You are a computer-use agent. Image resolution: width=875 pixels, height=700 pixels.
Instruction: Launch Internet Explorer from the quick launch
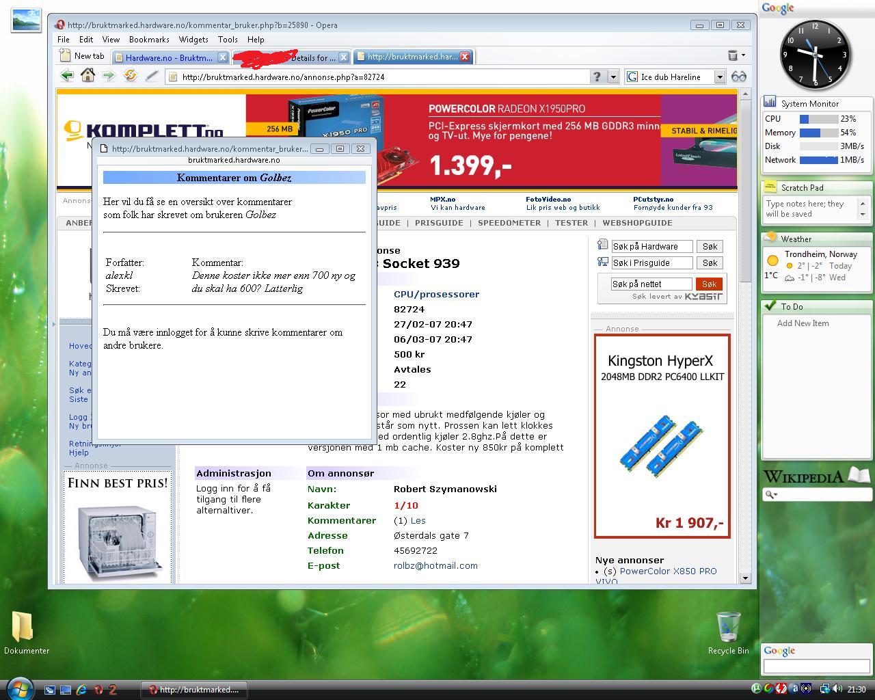[81, 690]
